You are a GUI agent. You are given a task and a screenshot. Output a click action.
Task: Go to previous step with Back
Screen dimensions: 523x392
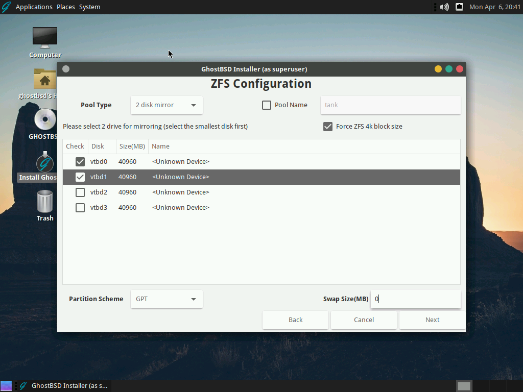[296, 320]
